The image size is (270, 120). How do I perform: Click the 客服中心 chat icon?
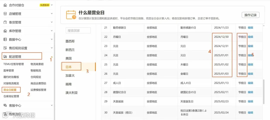tap(5, 105)
